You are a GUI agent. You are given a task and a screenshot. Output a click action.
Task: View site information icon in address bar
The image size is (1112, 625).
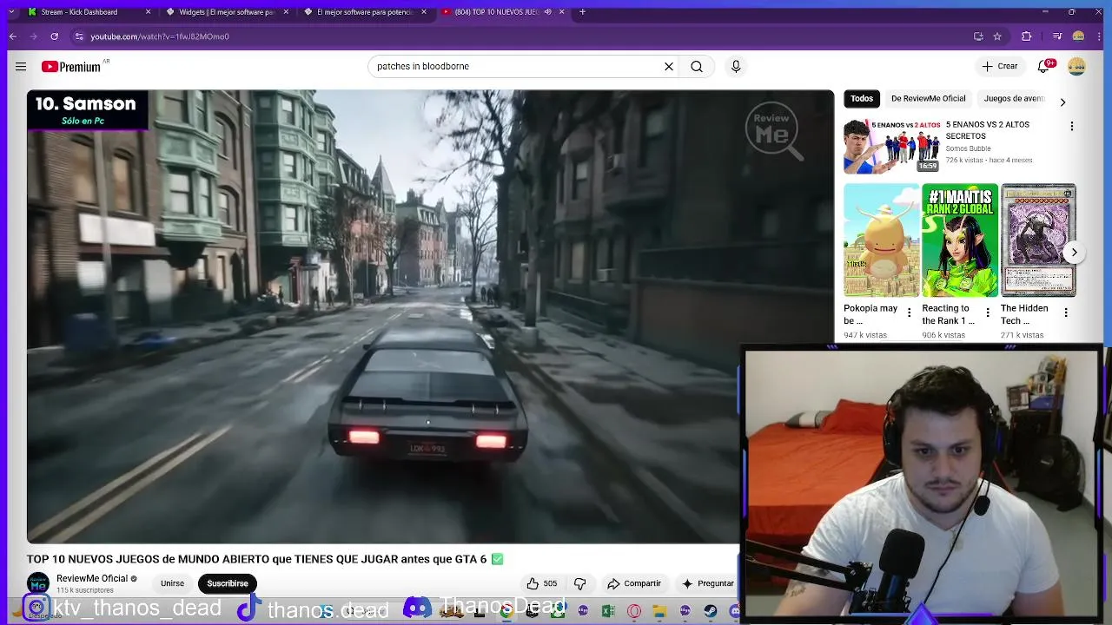(x=79, y=36)
